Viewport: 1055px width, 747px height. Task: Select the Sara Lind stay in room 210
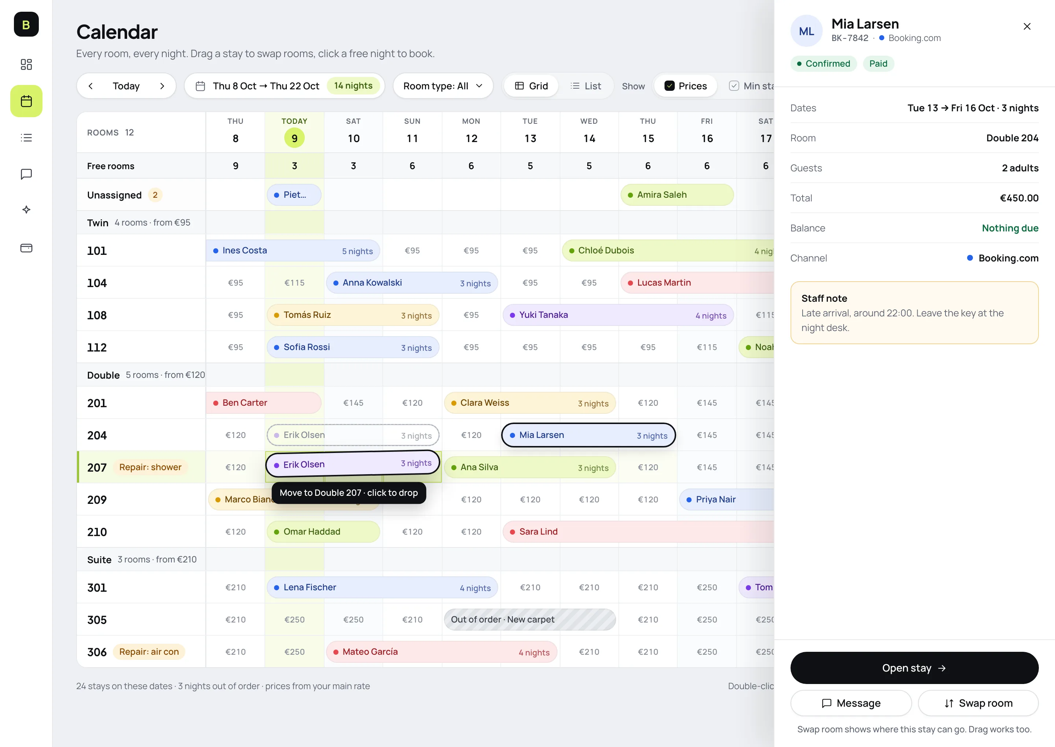point(638,532)
